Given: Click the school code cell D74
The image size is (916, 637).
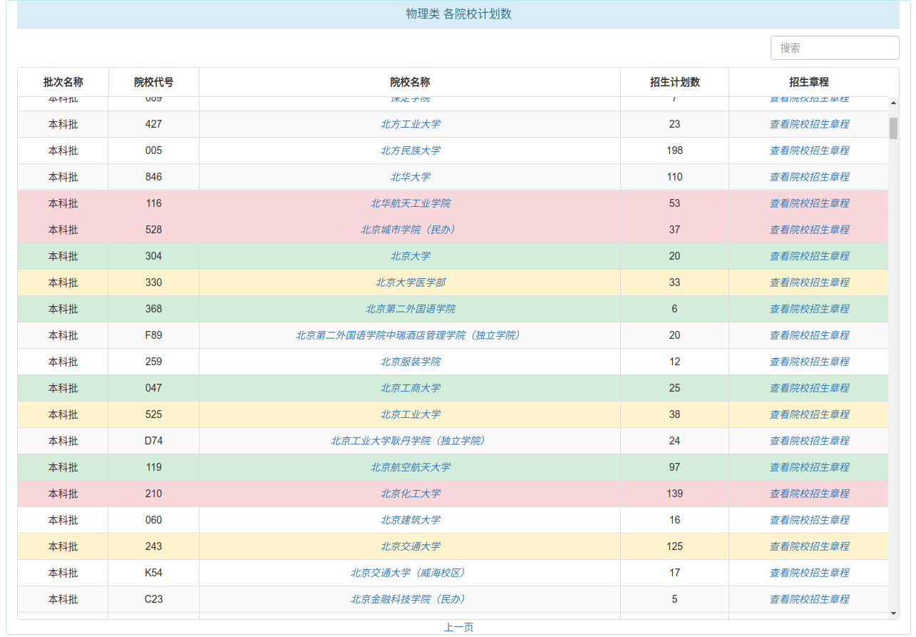Looking at the screenshot, I should [x=154, y=441].
